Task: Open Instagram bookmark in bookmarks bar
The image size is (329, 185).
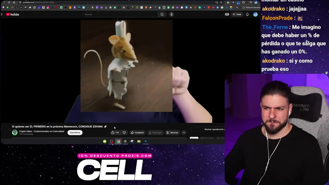Action: pyautogui.click(x=48, y=7)
